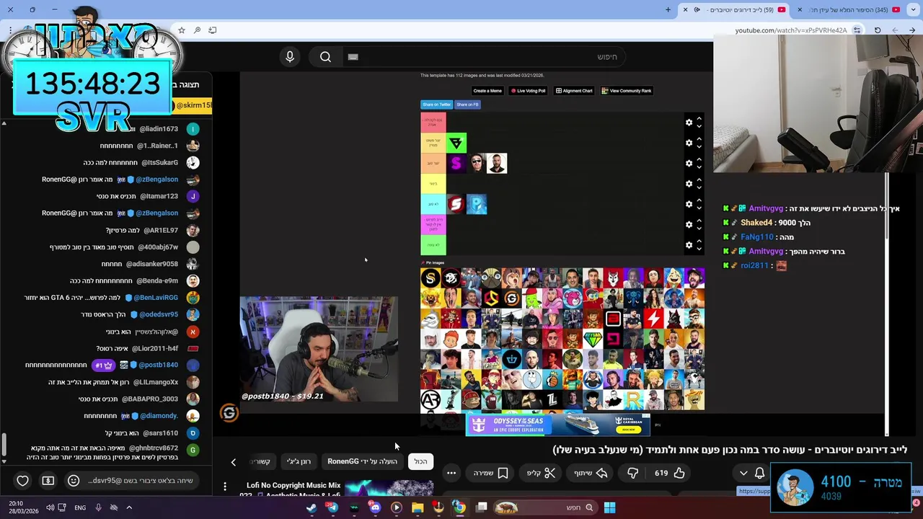The height and width of the screenshot is (519, 923).
Task: Click the Share on Twitter button
Action: click(437, 105)
